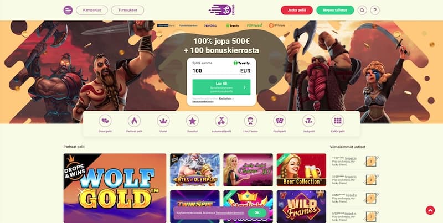Click the search magnifier icon
The width and height of the screenshot is (443, 223).
click(x=362, y=10)
